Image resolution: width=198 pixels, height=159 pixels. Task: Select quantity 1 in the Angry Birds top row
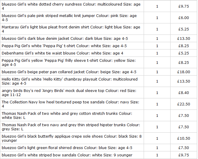pos(157,93)
